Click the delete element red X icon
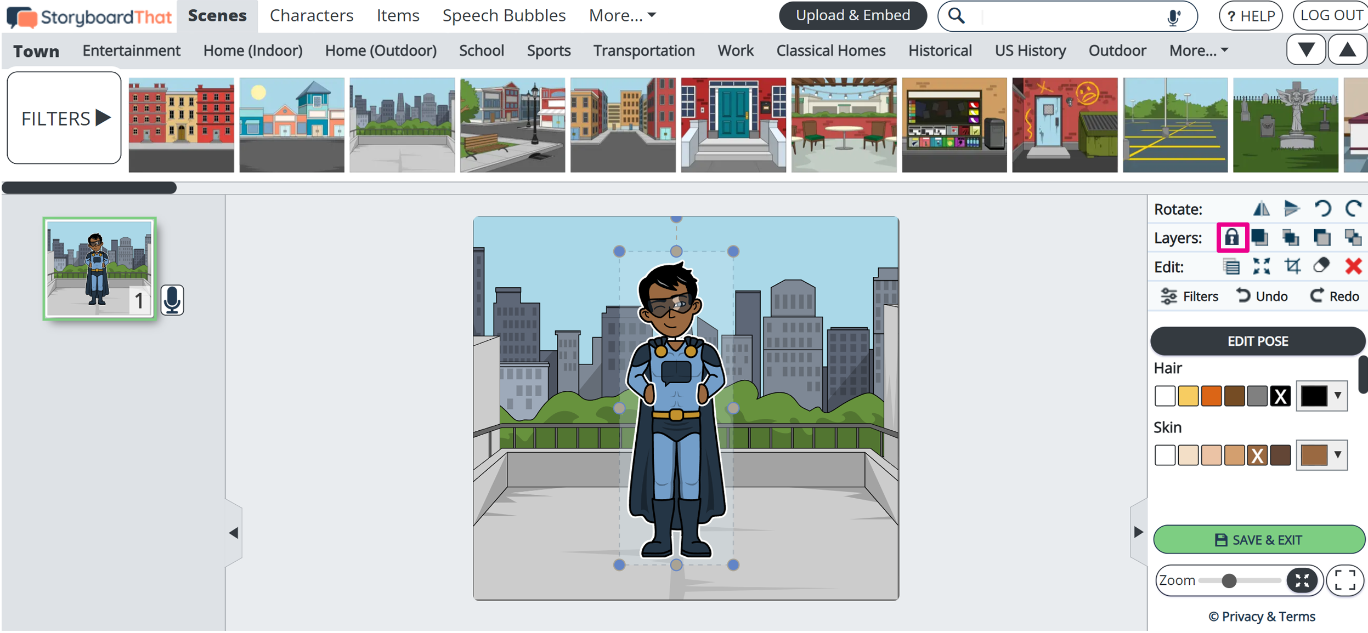 coord(1350,266)
